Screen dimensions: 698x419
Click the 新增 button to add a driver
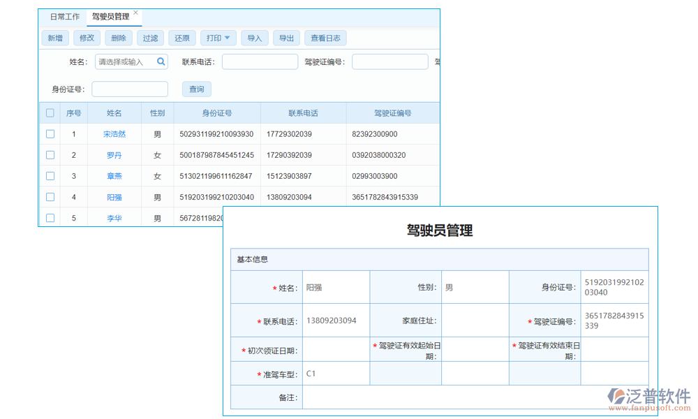tap(54, 38)
